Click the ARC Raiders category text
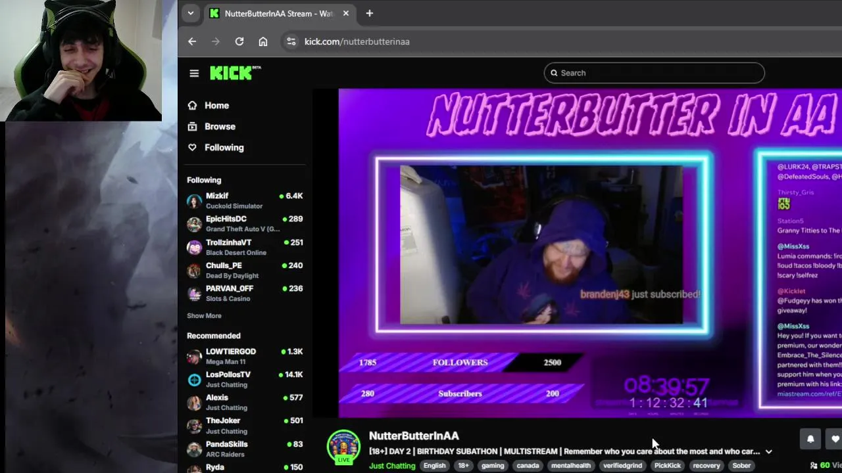This screenshot has height=473, width=842. (x=226, y=455)
